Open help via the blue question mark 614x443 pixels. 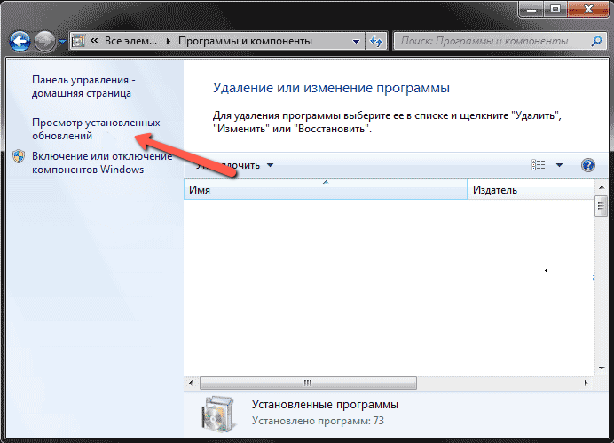[587, 165]
